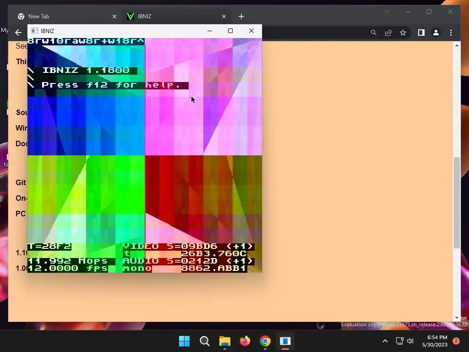This screenshot has height=352, width=469.
Task: Switch to the IBNIZ browser tab
Action: (176, 16)
